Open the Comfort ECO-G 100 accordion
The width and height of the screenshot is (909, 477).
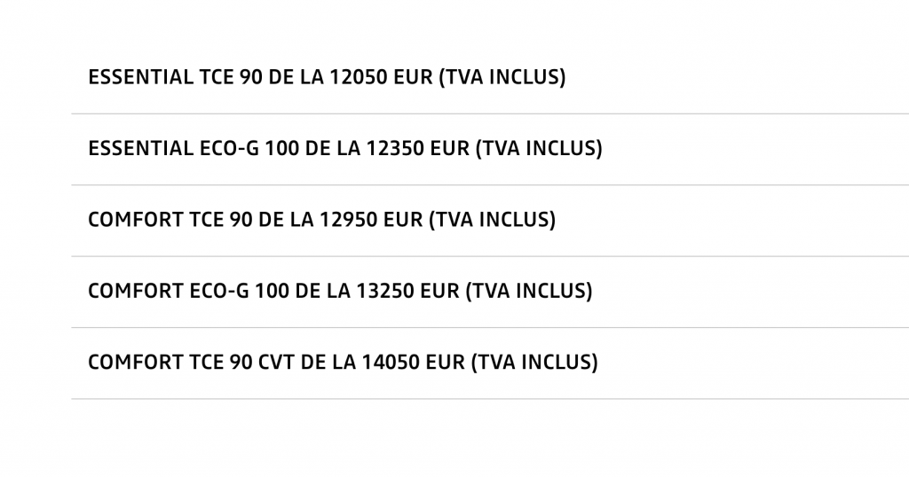coord(340,291)
